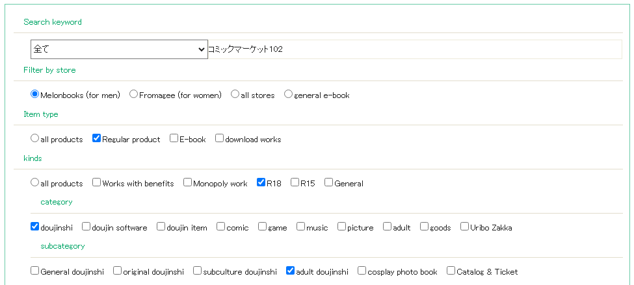Uncheck the doujinshi category checkbox
The width and height of the screenshot is (634, 285).
tap(34, 227)
